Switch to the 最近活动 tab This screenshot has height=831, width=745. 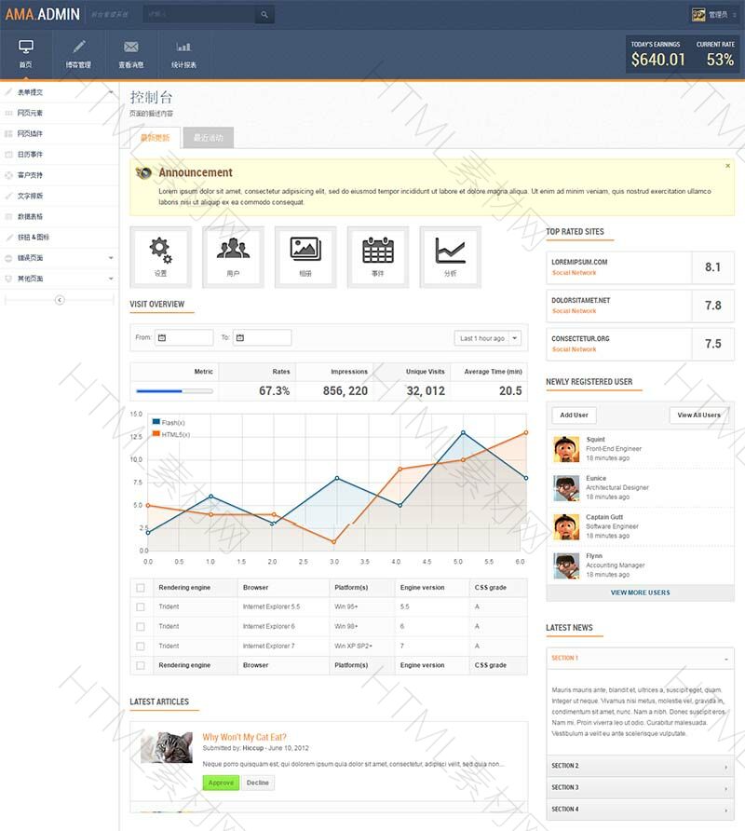208,138
